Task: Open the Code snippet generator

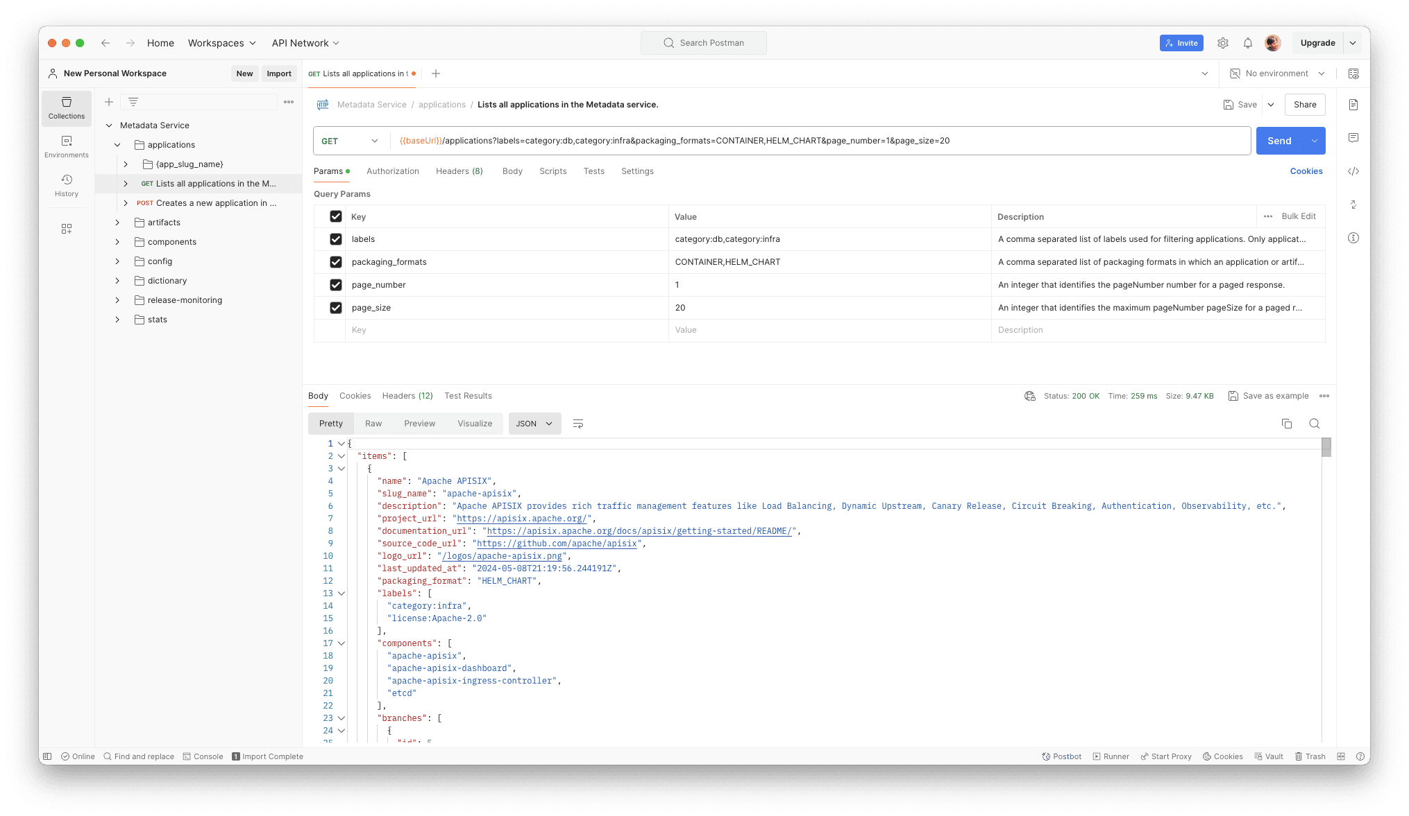Action: [1353, 171]
